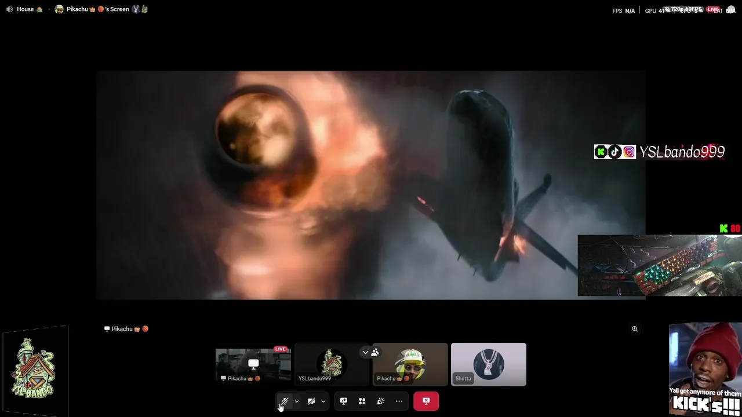The height and width of the screenshot is (417, 742).
Task: Click the TikTok logo in the overlay
Action: pyautogui.click(x=614, y=152)
